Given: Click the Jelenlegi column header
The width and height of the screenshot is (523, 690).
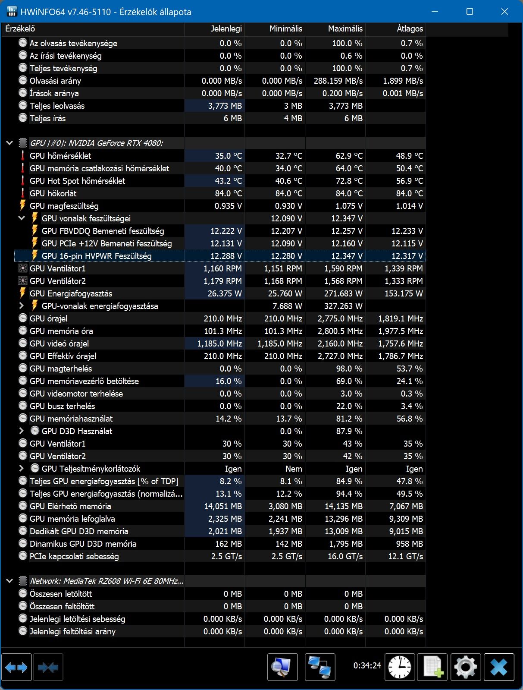Looking at the screenshot, I should (215, 29).
